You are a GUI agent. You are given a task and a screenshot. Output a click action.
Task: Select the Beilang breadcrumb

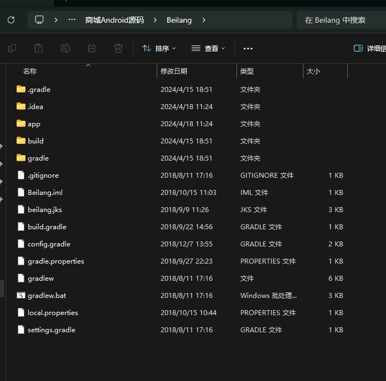[179, 20]
